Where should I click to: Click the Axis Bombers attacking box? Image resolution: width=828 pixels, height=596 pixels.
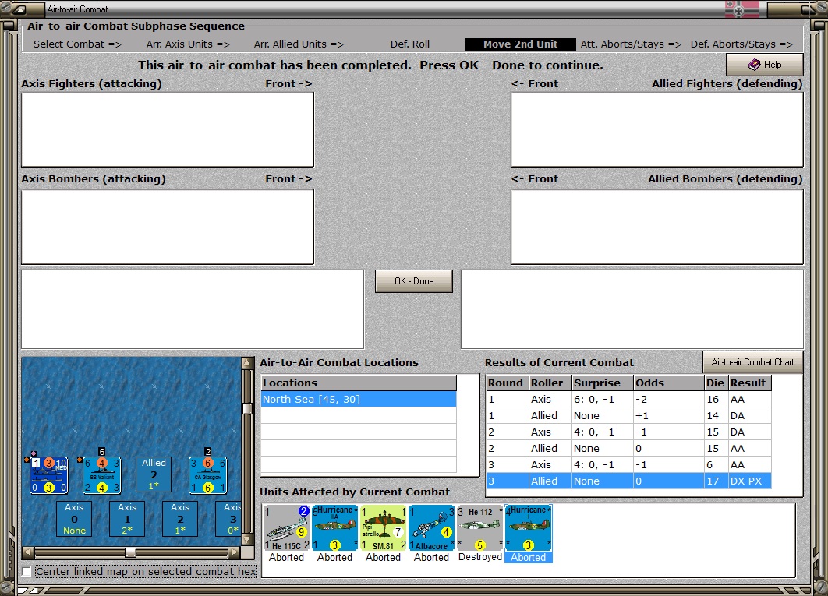point(168,227)
